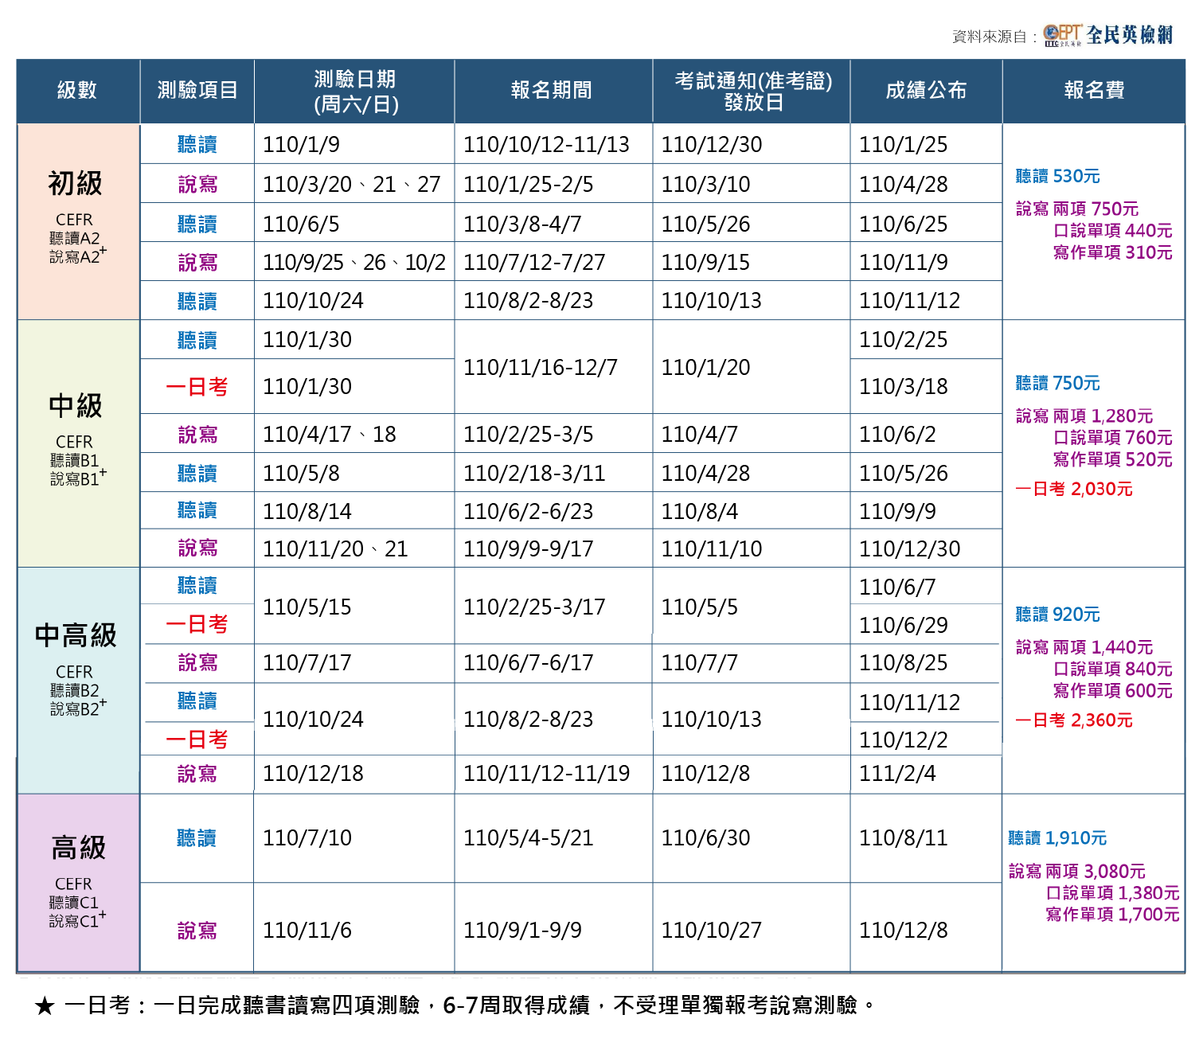Click registration period 110/9/1-9/9
The height and width of the screenshot is (1050, 1203).
point(522,931)
